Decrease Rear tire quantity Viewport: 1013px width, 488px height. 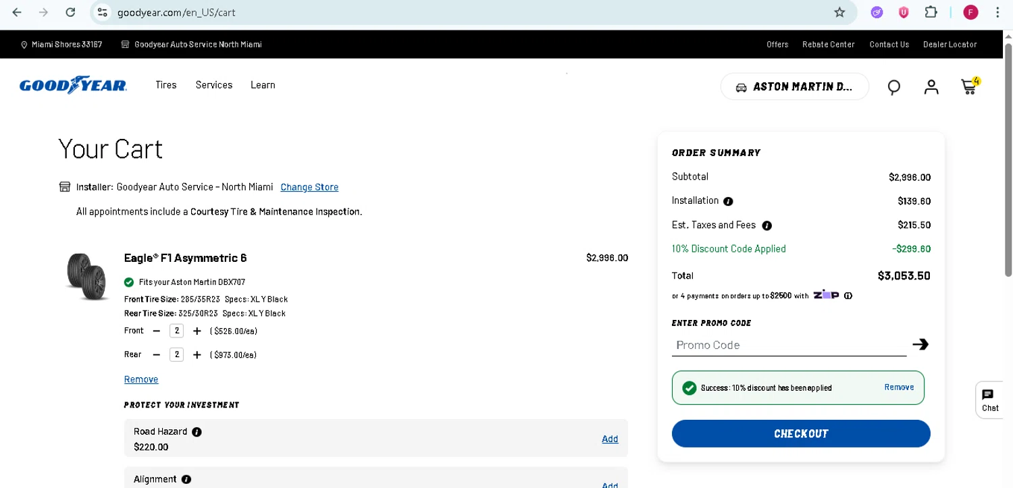point(157,355)
